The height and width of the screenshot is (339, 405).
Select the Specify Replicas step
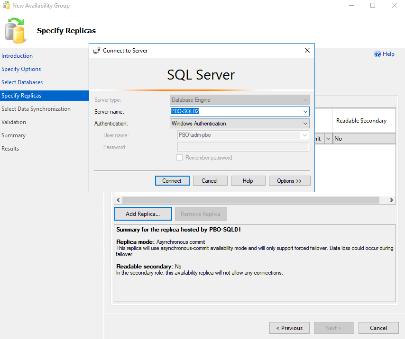[45, 96]
